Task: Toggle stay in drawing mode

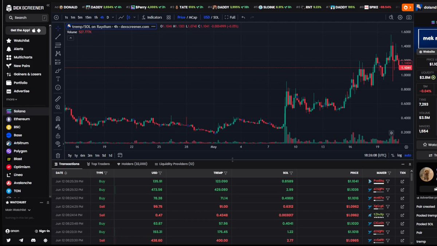Action: tap(58, 127)
